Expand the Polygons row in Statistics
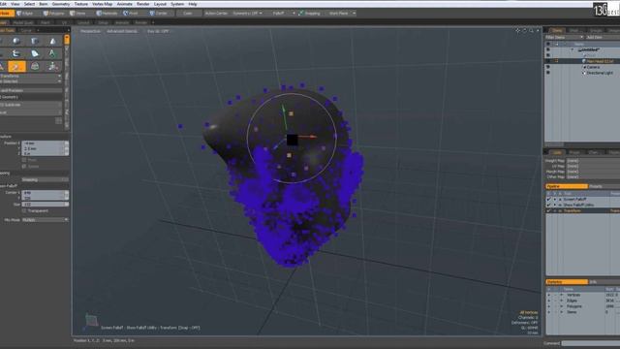 tap(562, 306)
